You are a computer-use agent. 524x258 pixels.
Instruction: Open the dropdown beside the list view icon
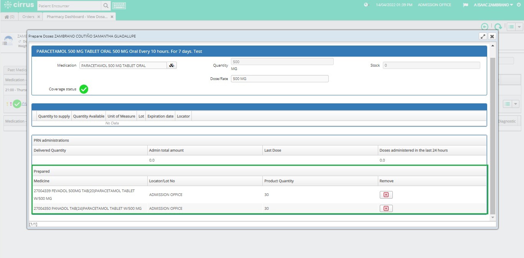(x=520, y=26)
